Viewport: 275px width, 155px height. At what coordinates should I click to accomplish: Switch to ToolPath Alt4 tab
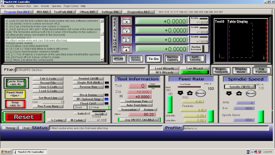[x=63, y=12]
